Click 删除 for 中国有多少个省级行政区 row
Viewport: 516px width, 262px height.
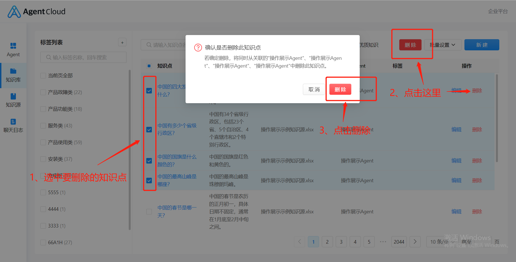coord(477,130)
